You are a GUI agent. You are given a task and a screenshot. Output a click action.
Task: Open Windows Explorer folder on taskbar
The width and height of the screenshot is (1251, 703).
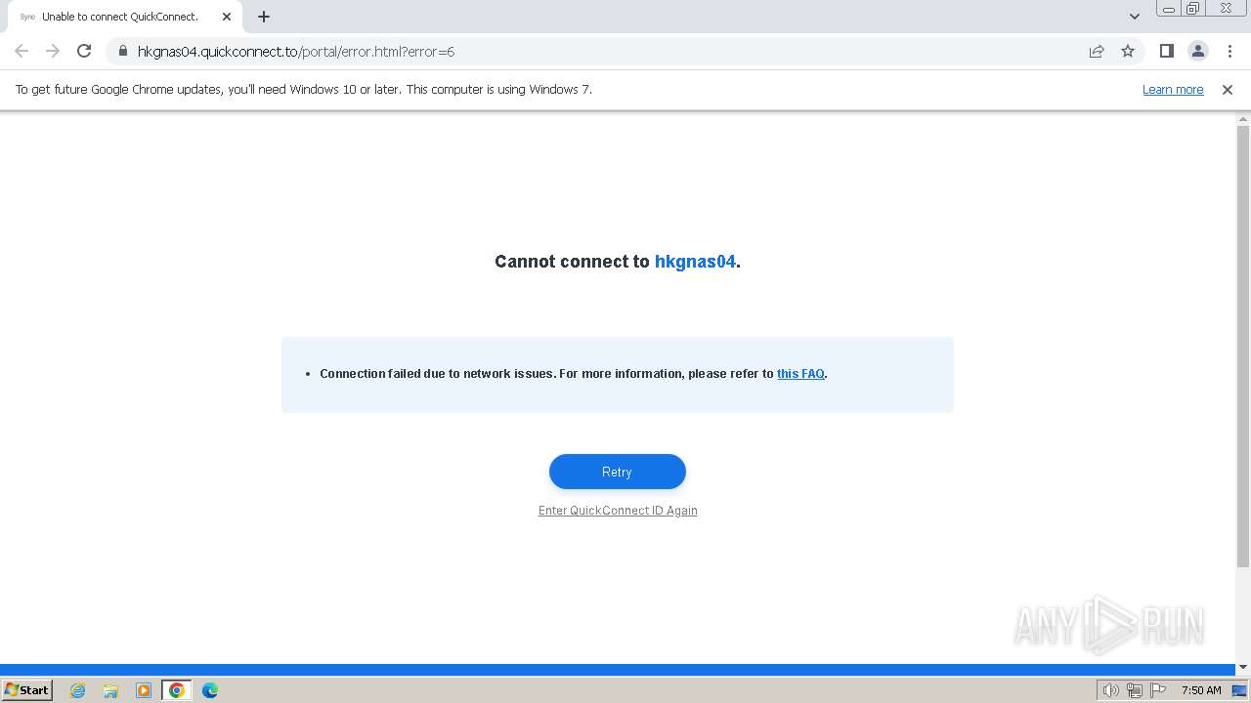point(110,690)
